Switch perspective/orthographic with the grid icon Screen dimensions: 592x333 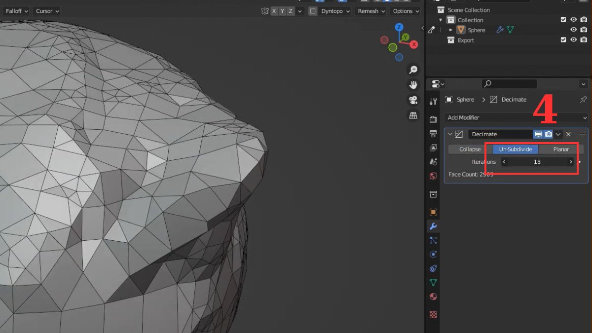[413, 115]
